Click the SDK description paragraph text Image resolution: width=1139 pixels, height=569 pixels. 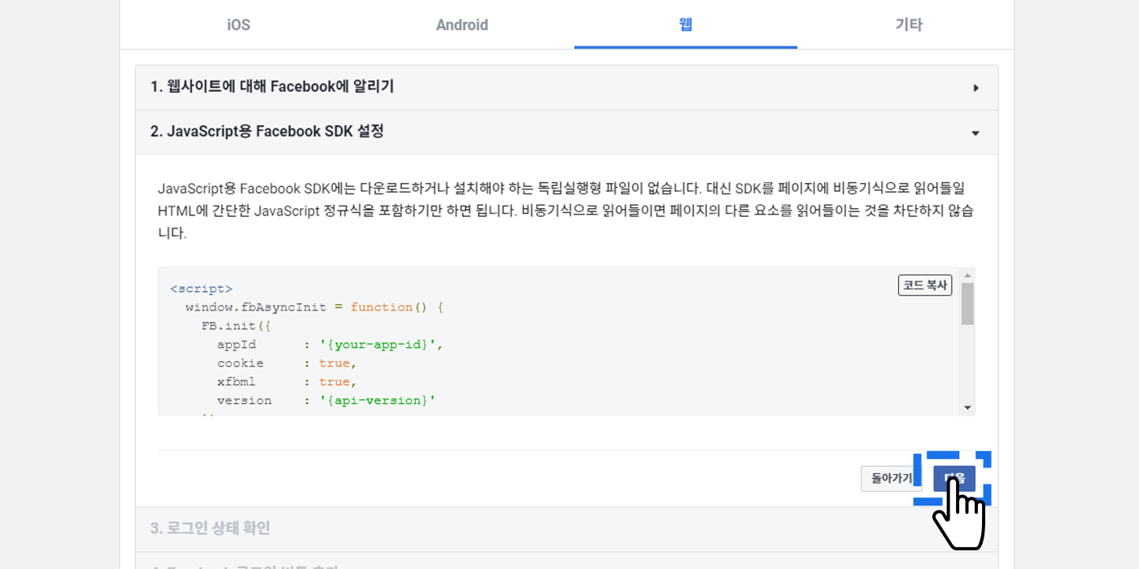coord(566,211)
